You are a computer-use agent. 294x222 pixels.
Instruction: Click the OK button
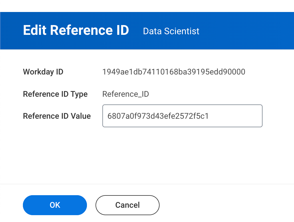tap(55, 205)
